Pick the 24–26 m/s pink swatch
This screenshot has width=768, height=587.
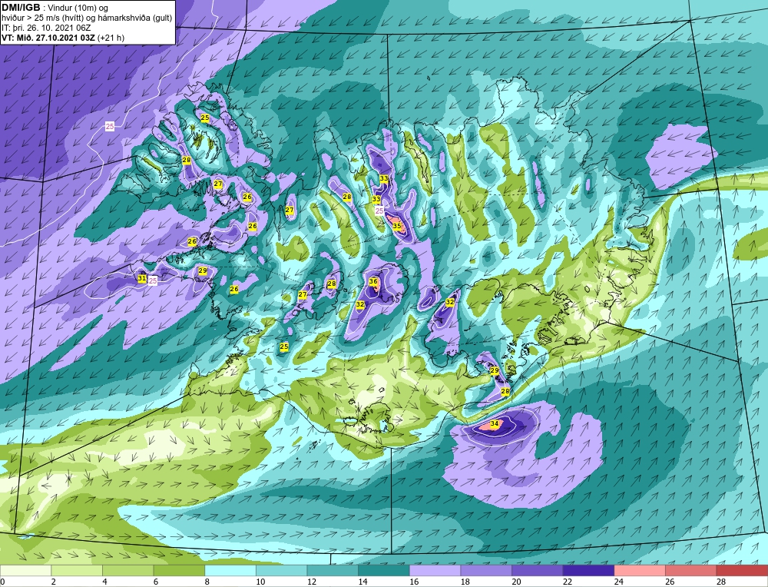coord(640,570)
